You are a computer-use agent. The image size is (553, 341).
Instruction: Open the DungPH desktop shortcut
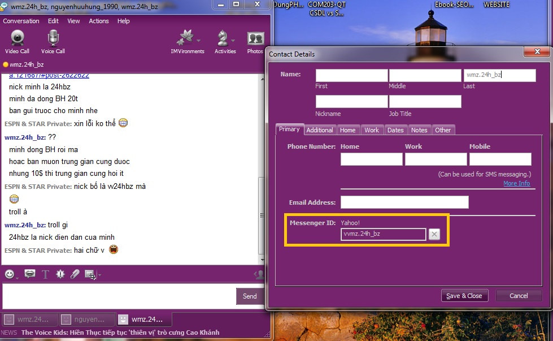coord(289,5)
